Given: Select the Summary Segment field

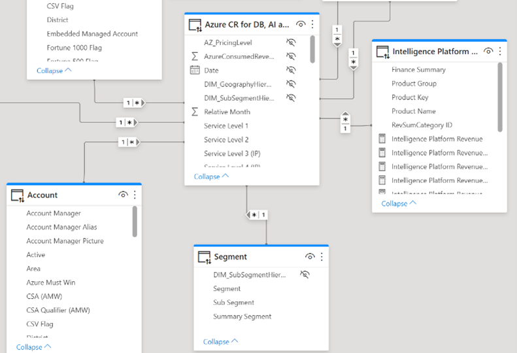Looking at the screenshot, I should click(x=242, y=316).
